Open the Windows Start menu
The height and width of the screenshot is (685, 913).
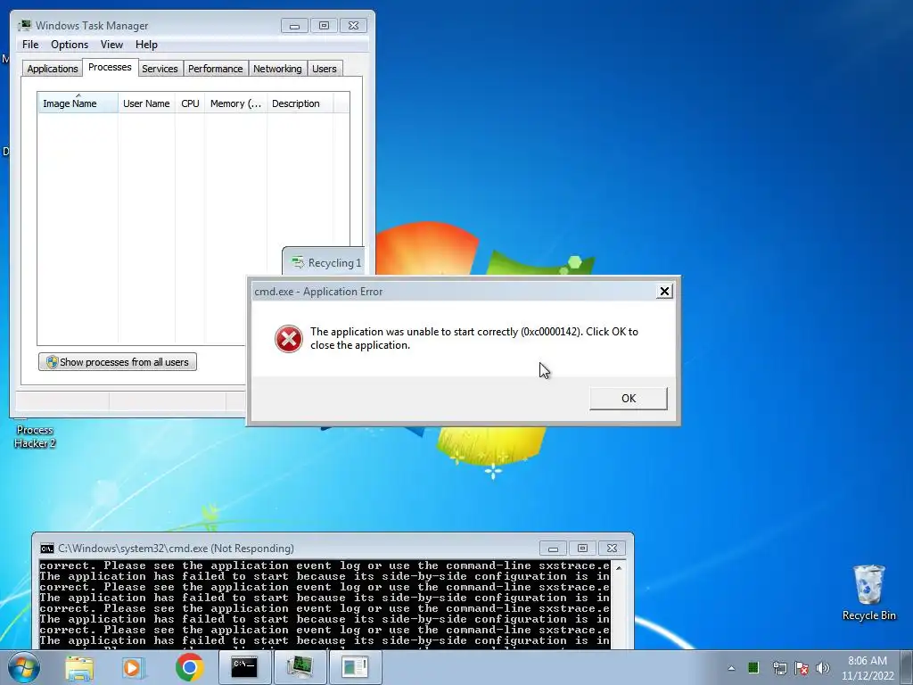24,667
